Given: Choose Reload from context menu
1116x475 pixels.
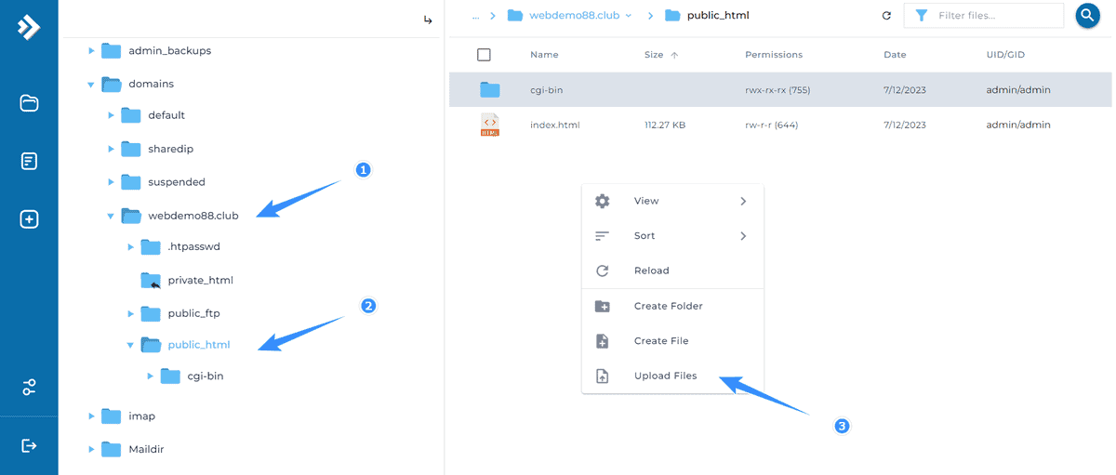Looking at the screenshot, I should coord(672,270).
